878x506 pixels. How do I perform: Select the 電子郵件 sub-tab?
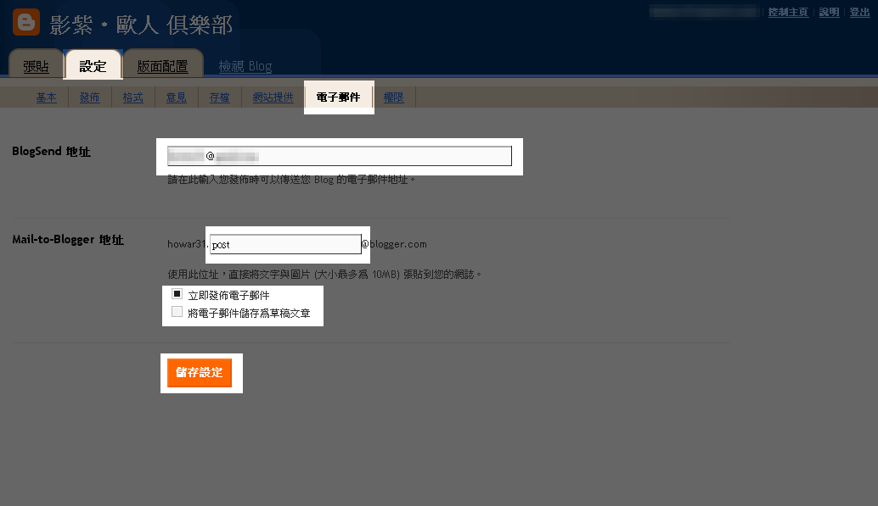pyautogui.click(x=338, y=97)
